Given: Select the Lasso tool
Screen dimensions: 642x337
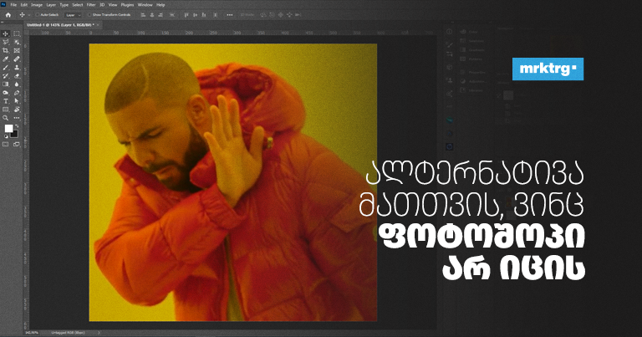Looking at the screenshot, I should tap(6, 42).
